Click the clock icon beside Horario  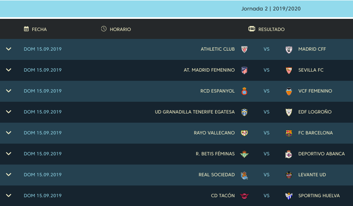[103, 29]
